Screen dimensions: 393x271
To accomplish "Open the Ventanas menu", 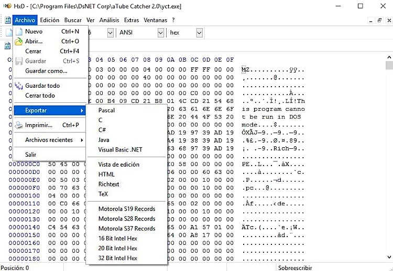I will [156, 20].
